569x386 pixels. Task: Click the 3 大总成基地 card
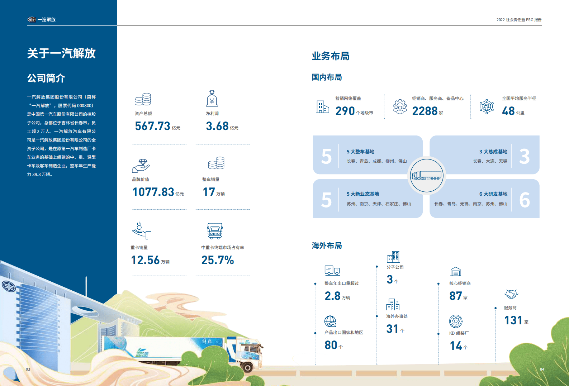pos(484,155)
